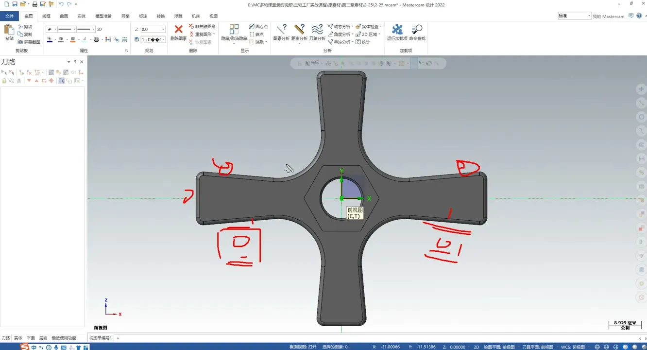The height and width of the screenshot is (350, 647).
Task: Expand the Z depth dropdown
Action: (x=163, y=30)
